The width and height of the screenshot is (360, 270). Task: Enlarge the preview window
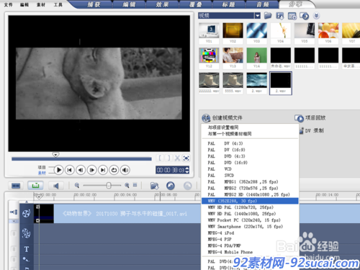(186, 158)
